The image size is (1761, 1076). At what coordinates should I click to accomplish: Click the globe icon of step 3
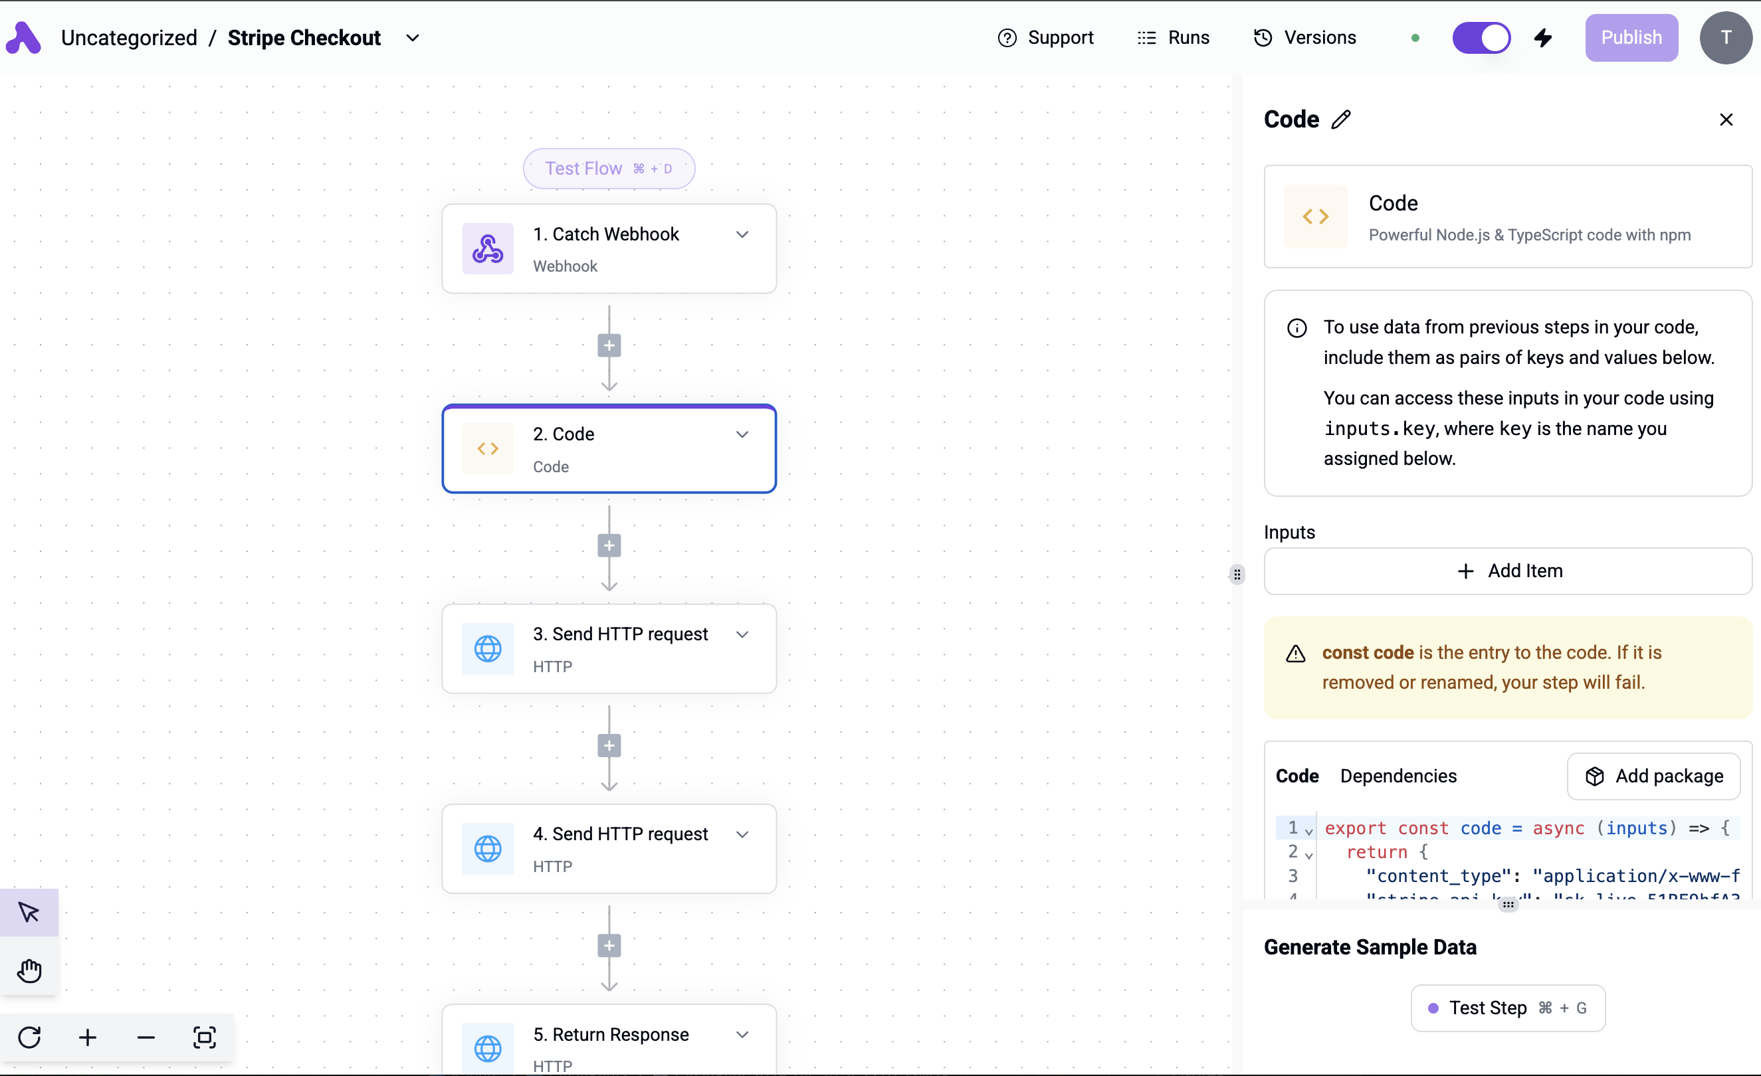click(487, 649)
